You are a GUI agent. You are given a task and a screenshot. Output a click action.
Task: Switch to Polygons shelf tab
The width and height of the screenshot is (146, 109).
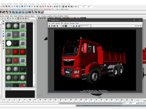pos(2,9)
